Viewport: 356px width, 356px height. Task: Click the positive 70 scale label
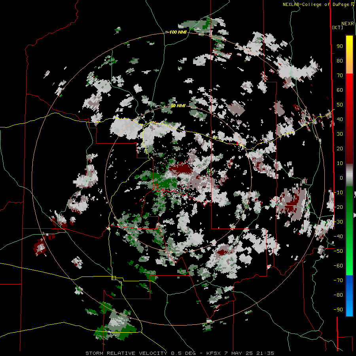[340, 76]
